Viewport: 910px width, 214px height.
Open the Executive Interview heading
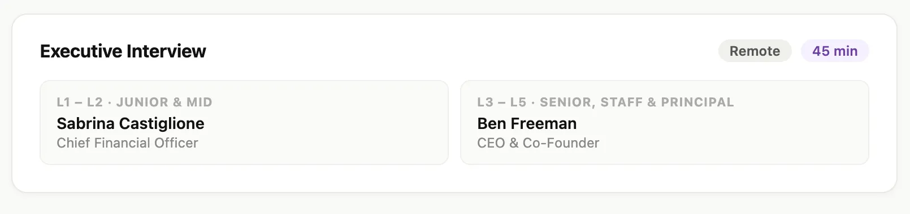pyautogui.click(x=123, y=51)
